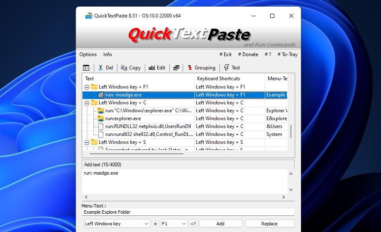Image resolution: width=381 pixels, height=232 pixels.
Task: Send the window # To-Tray
Action: click(x=288, y=54)
